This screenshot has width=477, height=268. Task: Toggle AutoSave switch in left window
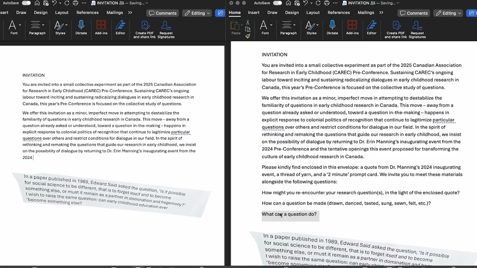click(26, 3)
